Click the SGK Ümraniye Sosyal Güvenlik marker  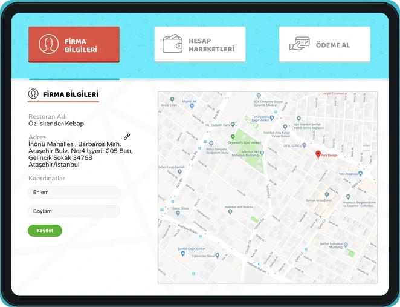coord(259,96)
